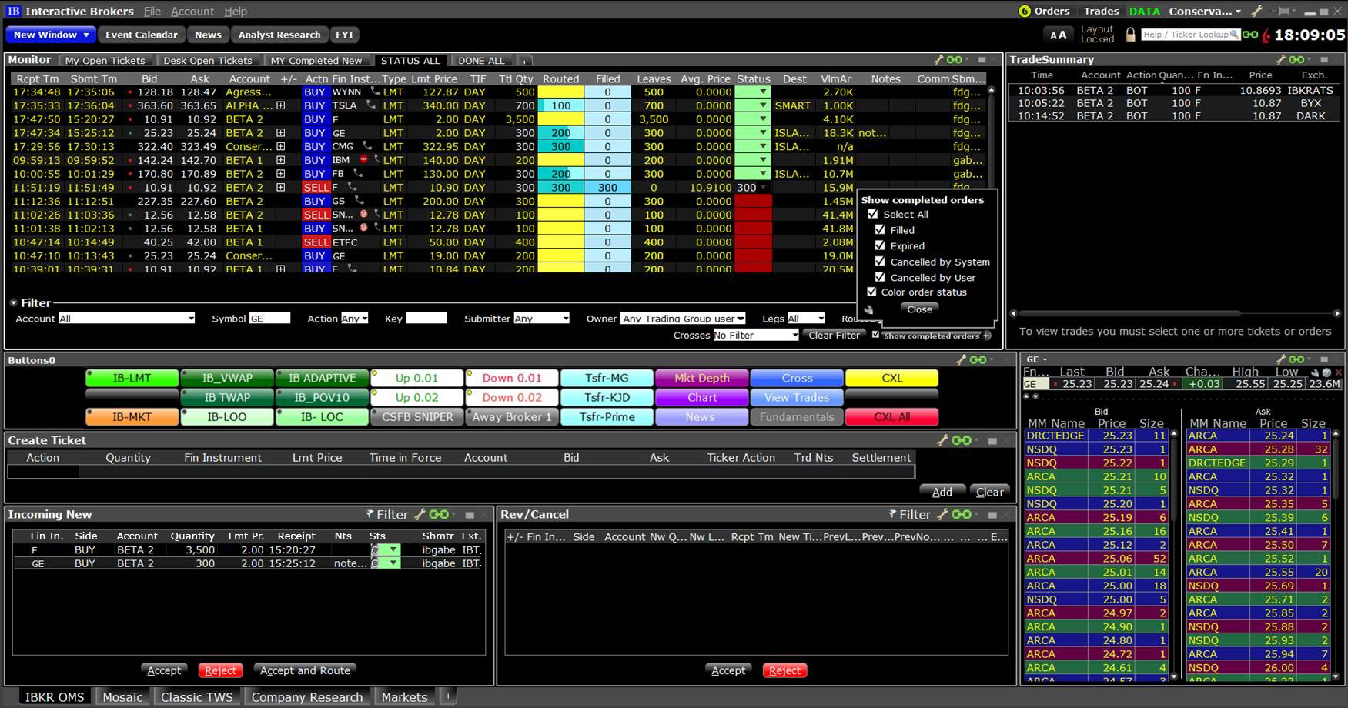Open the Legs All dropdown

(x=805, y=319)
